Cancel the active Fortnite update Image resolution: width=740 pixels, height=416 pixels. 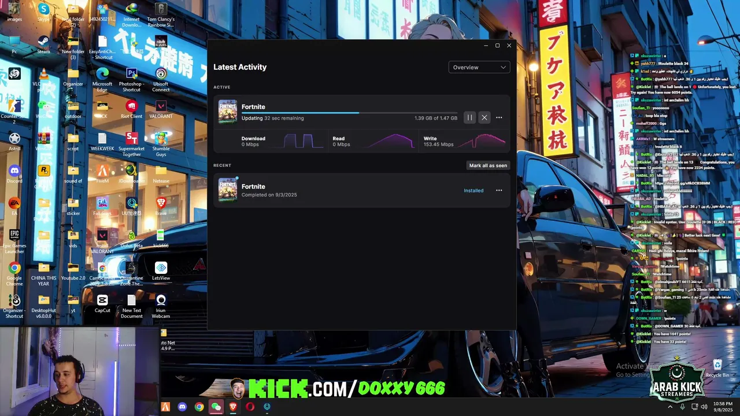[484, 118]
